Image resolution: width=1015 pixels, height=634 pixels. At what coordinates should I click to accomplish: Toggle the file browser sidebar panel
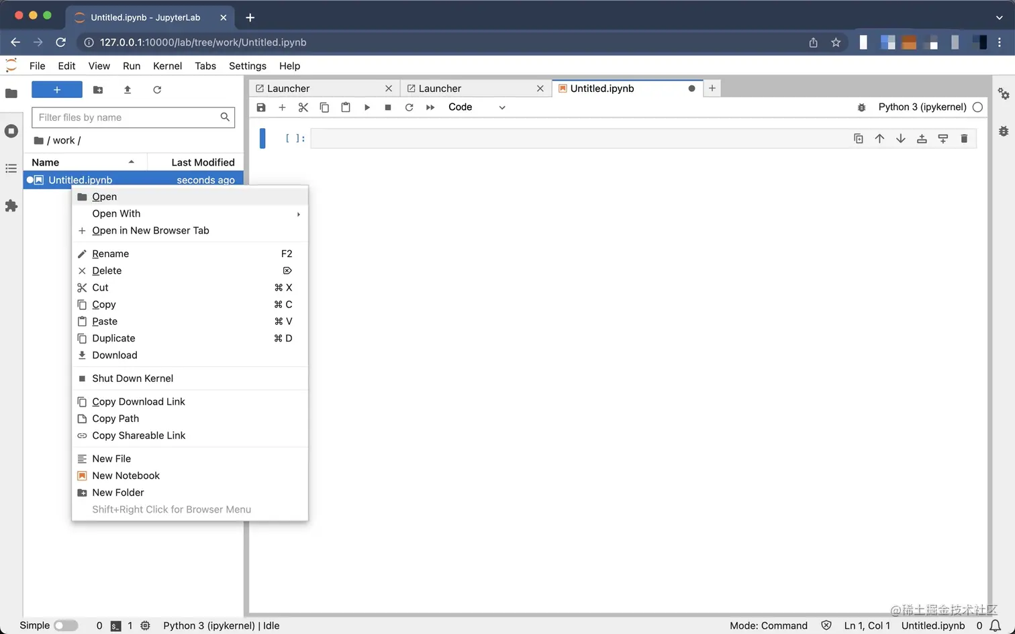point(11,94)
